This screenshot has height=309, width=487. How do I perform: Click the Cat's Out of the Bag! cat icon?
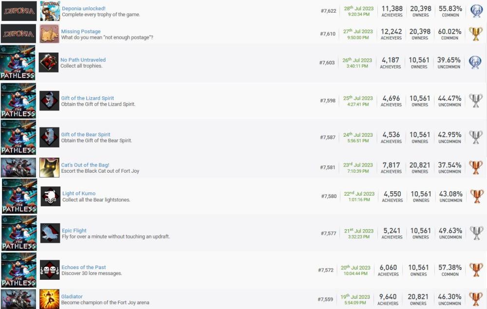pos(49,167)
